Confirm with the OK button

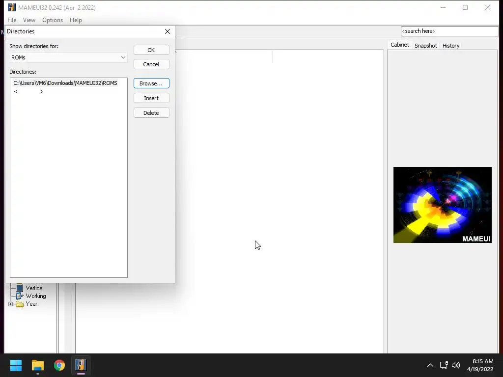[x=151, y=50]
